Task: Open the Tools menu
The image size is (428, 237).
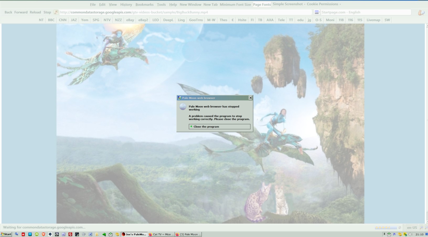Action: 161,4
